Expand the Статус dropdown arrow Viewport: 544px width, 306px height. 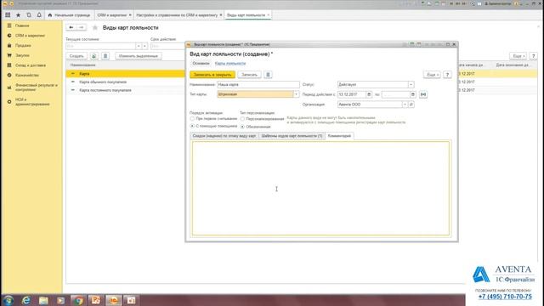pos(411,85)
